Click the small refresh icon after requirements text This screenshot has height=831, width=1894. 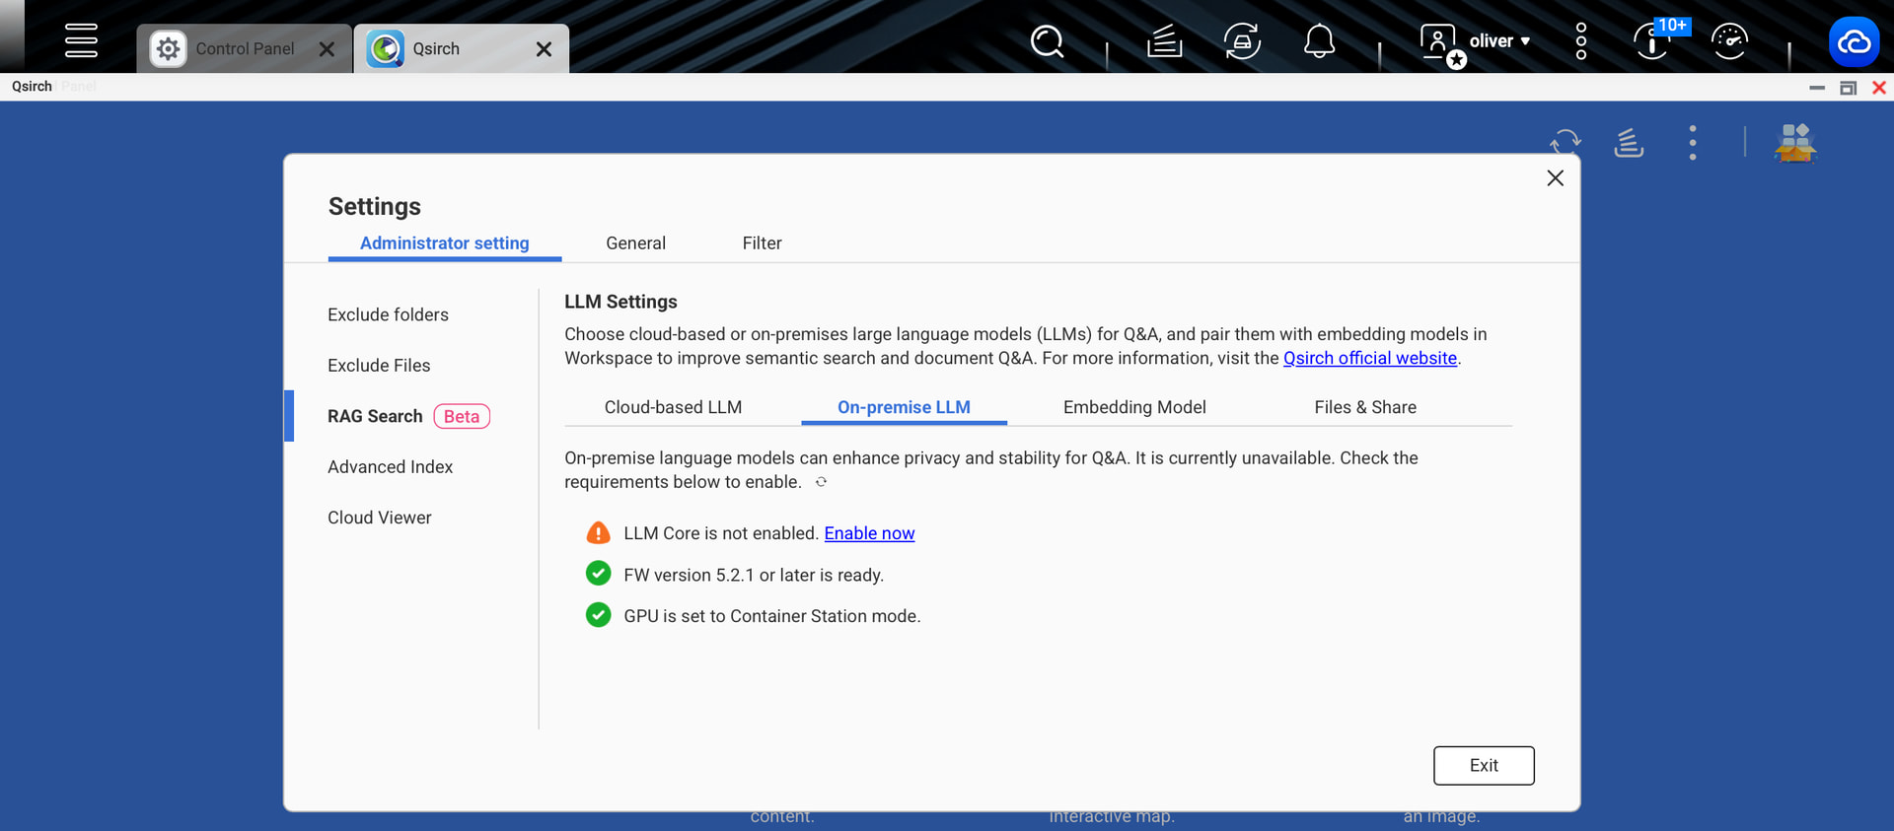coord(821,482)
